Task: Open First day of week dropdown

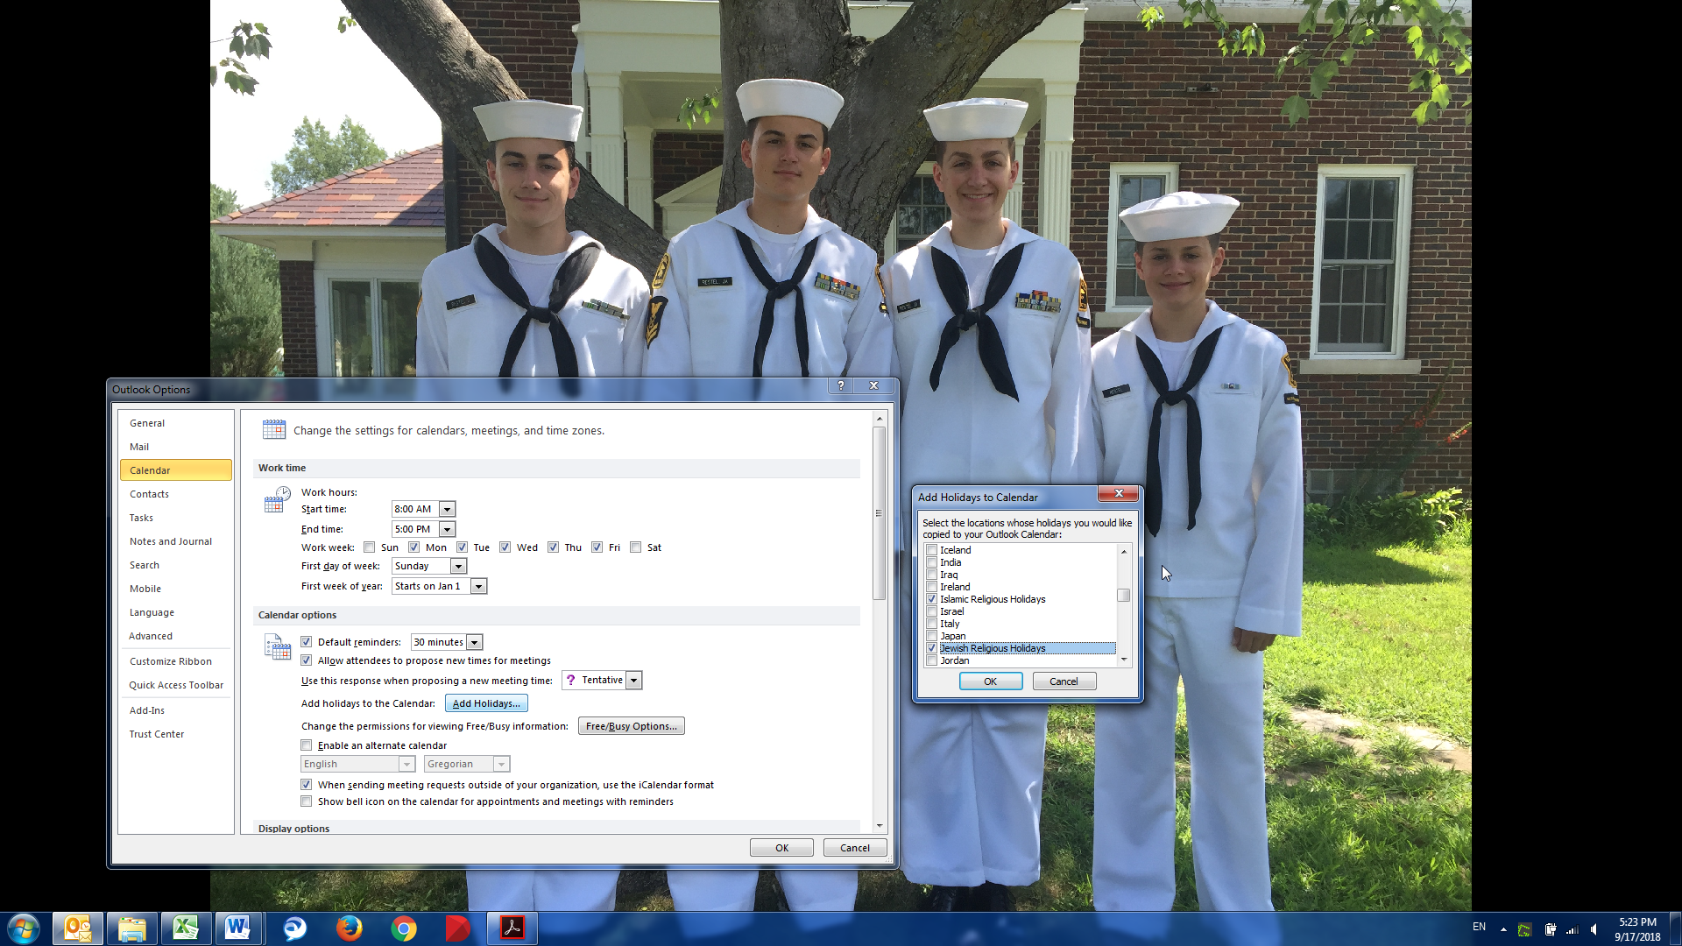Action: pos(458,566)
